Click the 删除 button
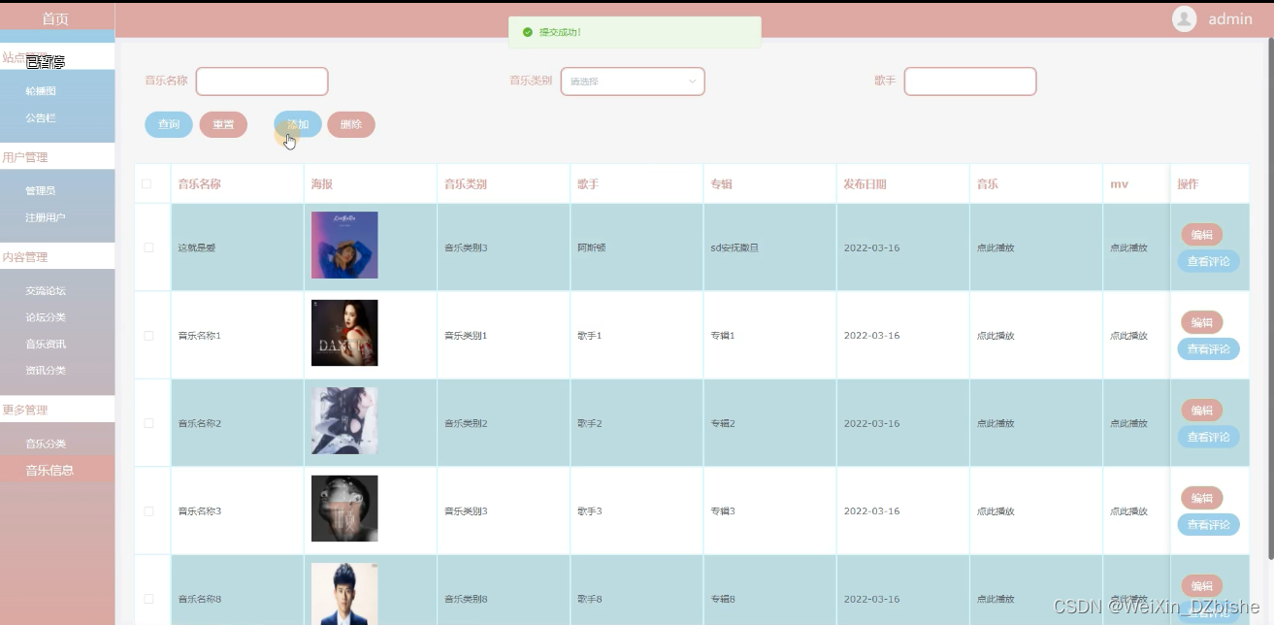 coord(351,124)
